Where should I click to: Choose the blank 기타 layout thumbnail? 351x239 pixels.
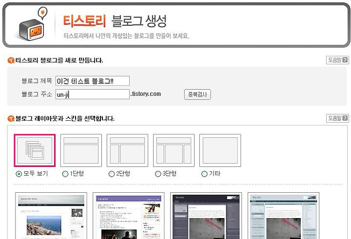point(220,150)
